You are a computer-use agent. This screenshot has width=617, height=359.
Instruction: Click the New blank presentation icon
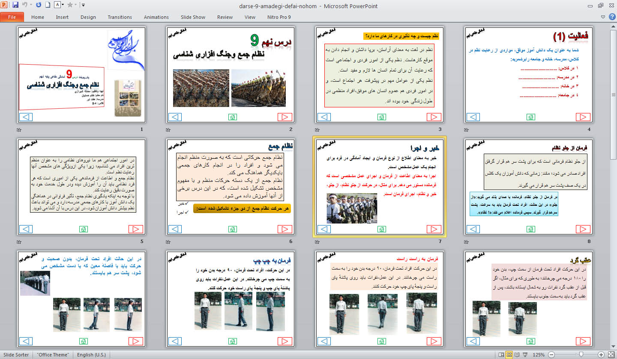(x=48, y=5)
